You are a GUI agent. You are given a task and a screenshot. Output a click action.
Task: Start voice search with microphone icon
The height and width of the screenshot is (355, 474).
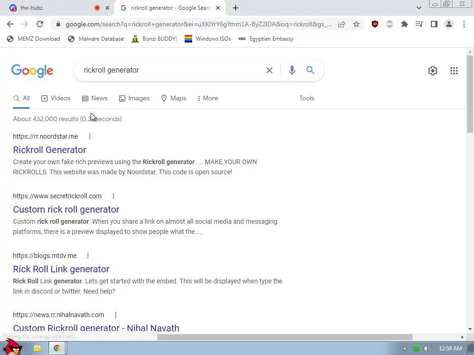click(292, 70)
